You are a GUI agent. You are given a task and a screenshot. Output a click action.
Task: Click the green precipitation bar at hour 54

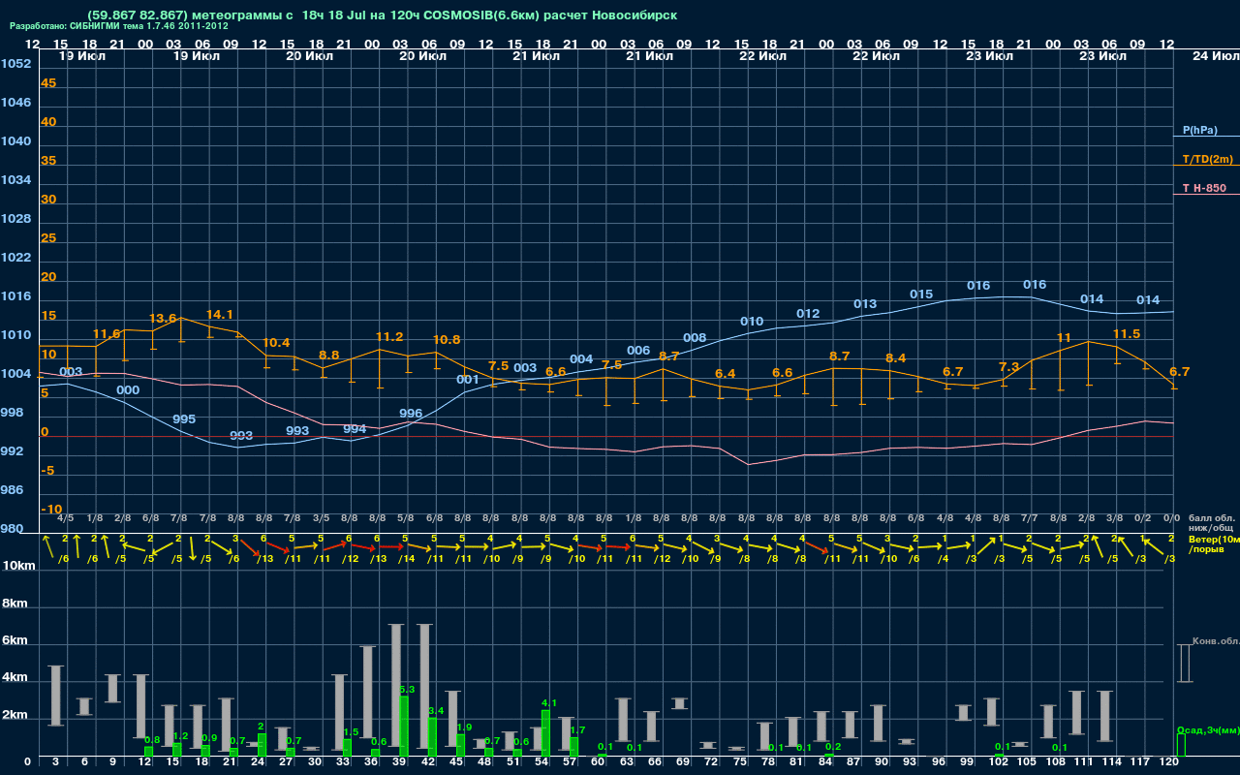pos(545,733)
